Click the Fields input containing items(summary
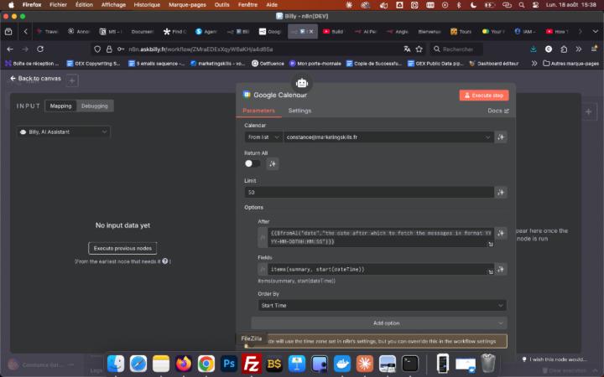This screenshot has width=604, height=377. click(381, 269)
